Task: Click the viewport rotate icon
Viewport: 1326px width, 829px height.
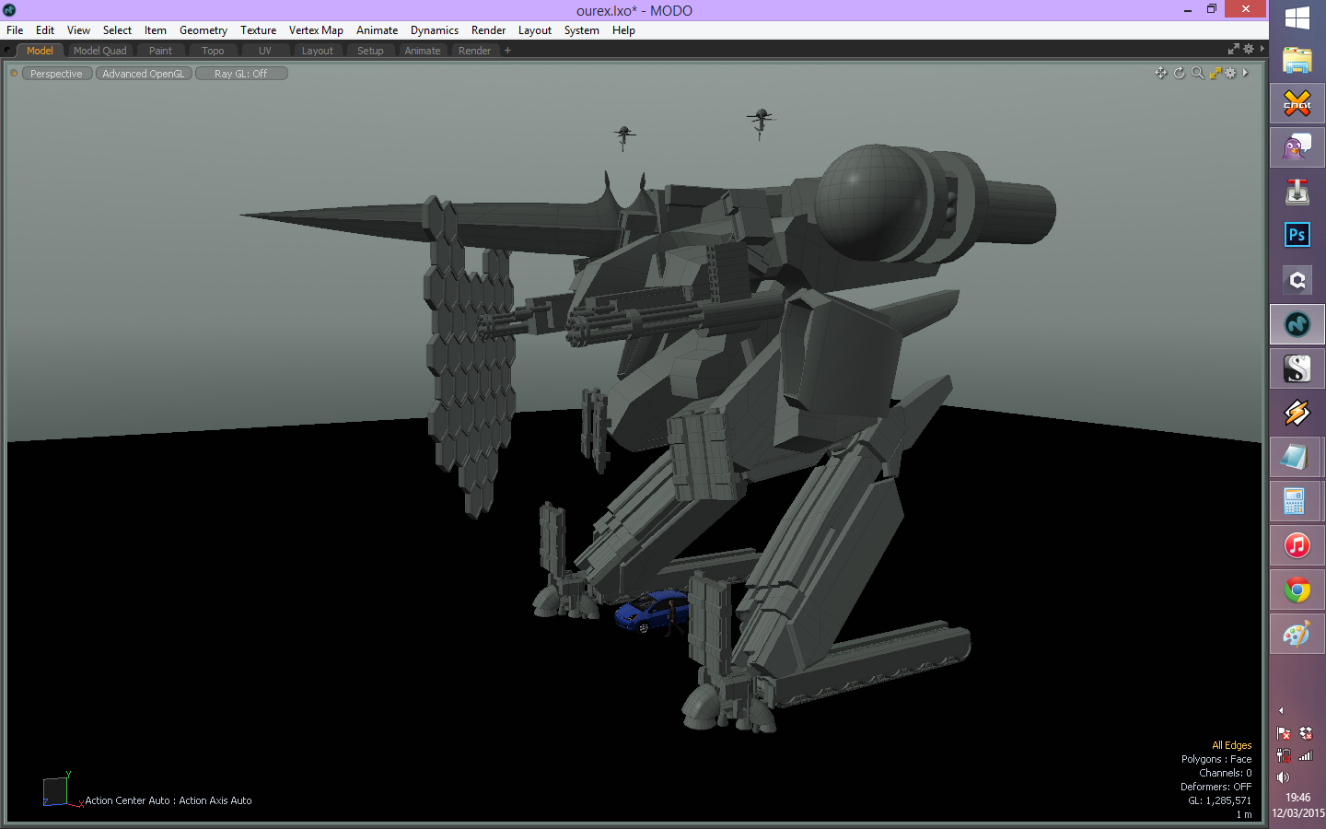Action: [x=1179, y=73]
